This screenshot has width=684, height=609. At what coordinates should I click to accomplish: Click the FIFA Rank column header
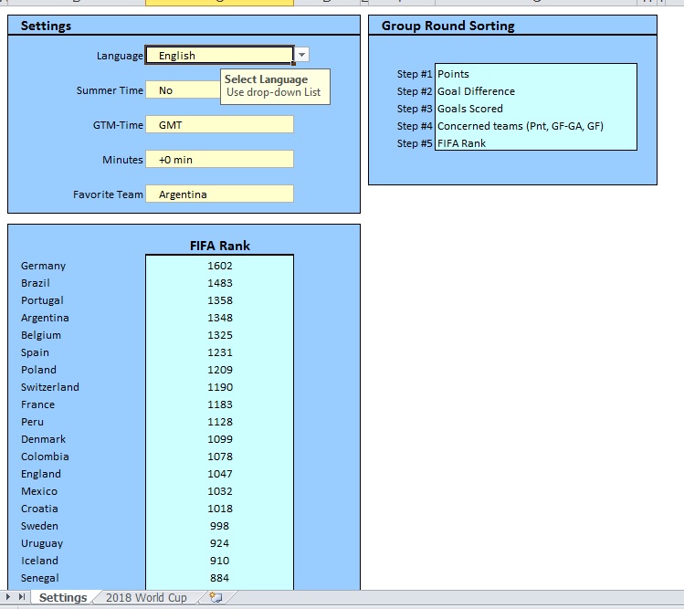(x=220, y=246)
